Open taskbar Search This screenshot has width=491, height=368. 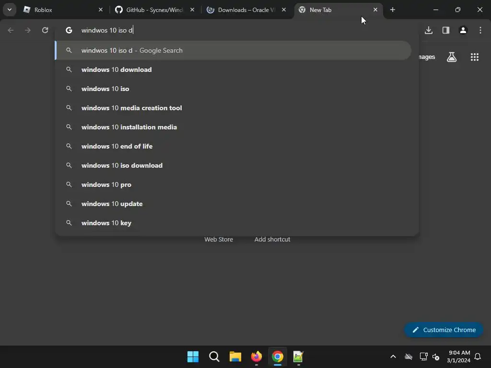(214, 356)
